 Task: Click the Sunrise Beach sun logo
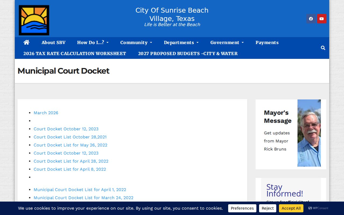click(x=34, y=20)
